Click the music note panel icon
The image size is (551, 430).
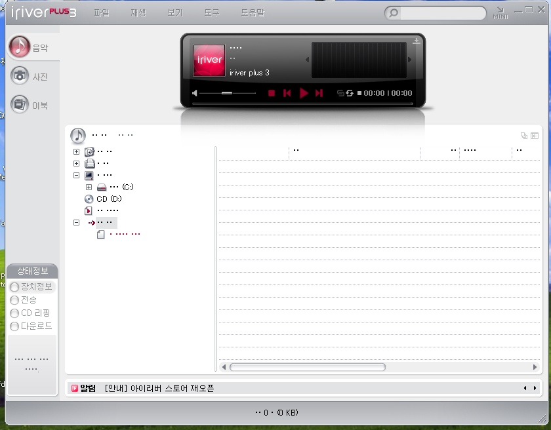(x=78, y=136)
